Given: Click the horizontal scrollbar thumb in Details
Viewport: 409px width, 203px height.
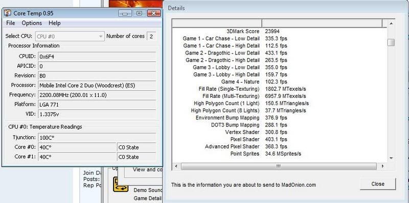Looking at the screenshot, I should point(279,166).
